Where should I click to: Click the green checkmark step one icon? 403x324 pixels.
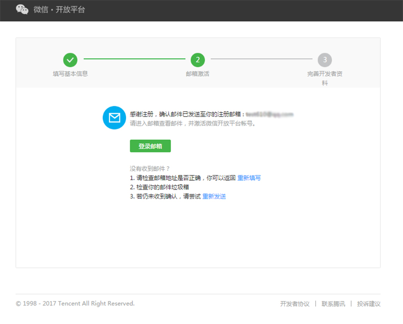coord(70,59)
